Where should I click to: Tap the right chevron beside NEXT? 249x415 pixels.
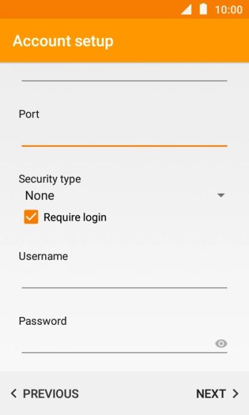[x=236, y=393]
